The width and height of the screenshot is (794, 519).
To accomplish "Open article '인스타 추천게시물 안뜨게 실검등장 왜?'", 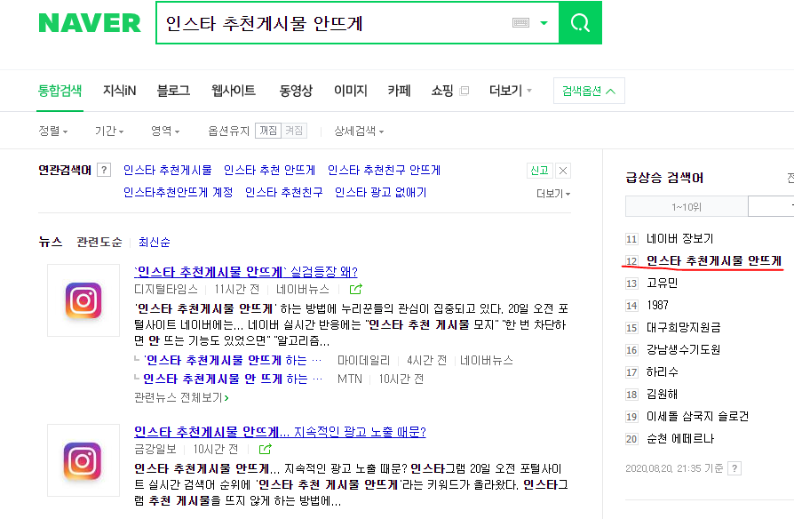I will (246, 272).
